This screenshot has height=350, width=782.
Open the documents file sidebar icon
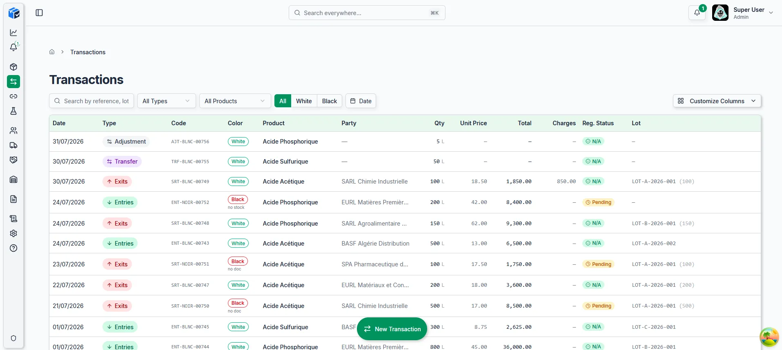click(x=13, y=199)
